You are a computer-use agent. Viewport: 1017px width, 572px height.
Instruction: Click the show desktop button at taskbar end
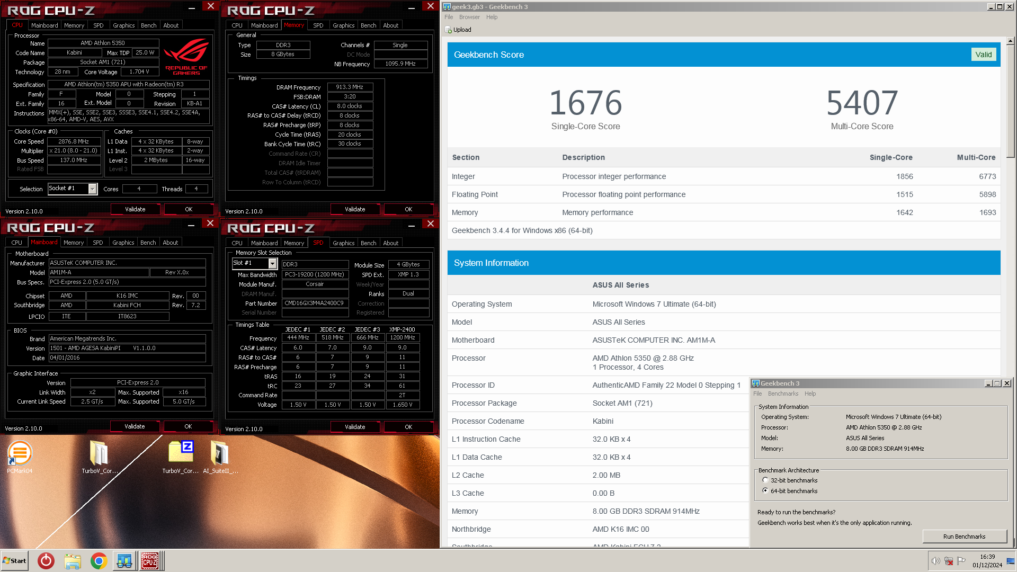tap(1011, 561)
